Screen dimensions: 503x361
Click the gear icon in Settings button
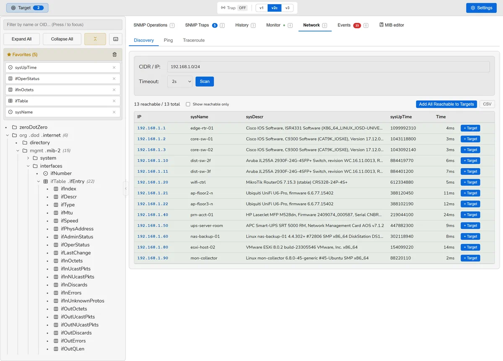pyautogui.click(x=473, y=8)
